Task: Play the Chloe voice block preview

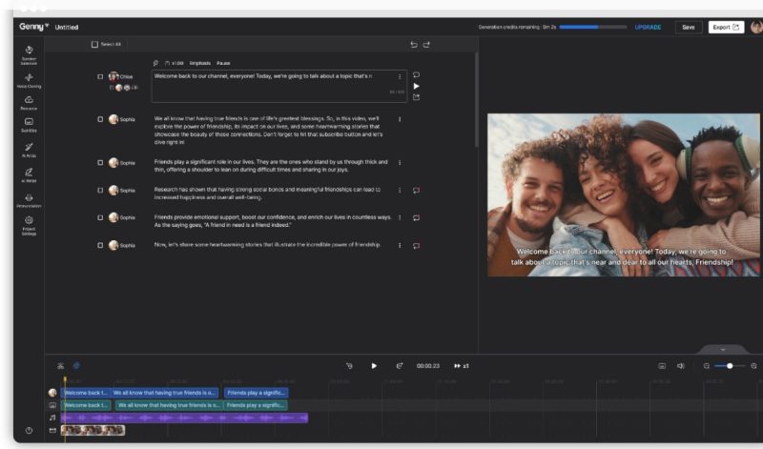Action: point(416,86)
